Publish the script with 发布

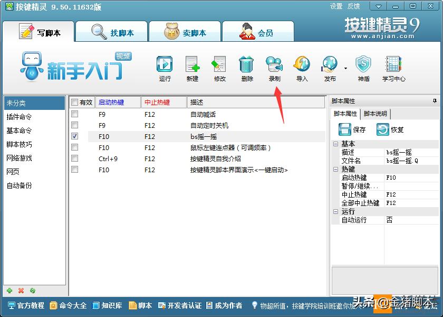click(x=330, y=66)
